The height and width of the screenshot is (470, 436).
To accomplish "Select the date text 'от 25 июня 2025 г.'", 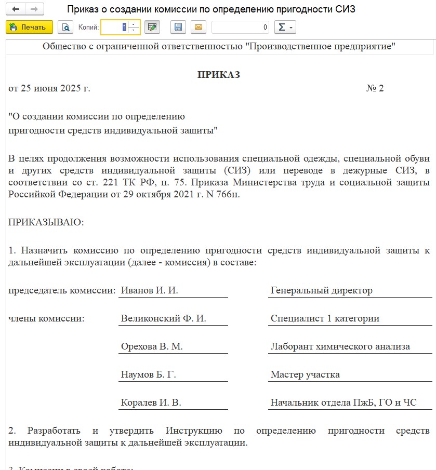I will 49,88.
